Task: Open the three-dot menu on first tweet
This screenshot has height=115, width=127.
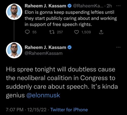Action: (x=118, y=6)
